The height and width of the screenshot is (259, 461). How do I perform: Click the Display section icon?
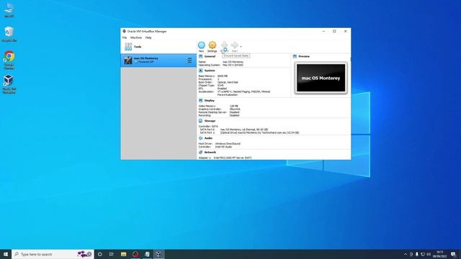pos(200,101)
